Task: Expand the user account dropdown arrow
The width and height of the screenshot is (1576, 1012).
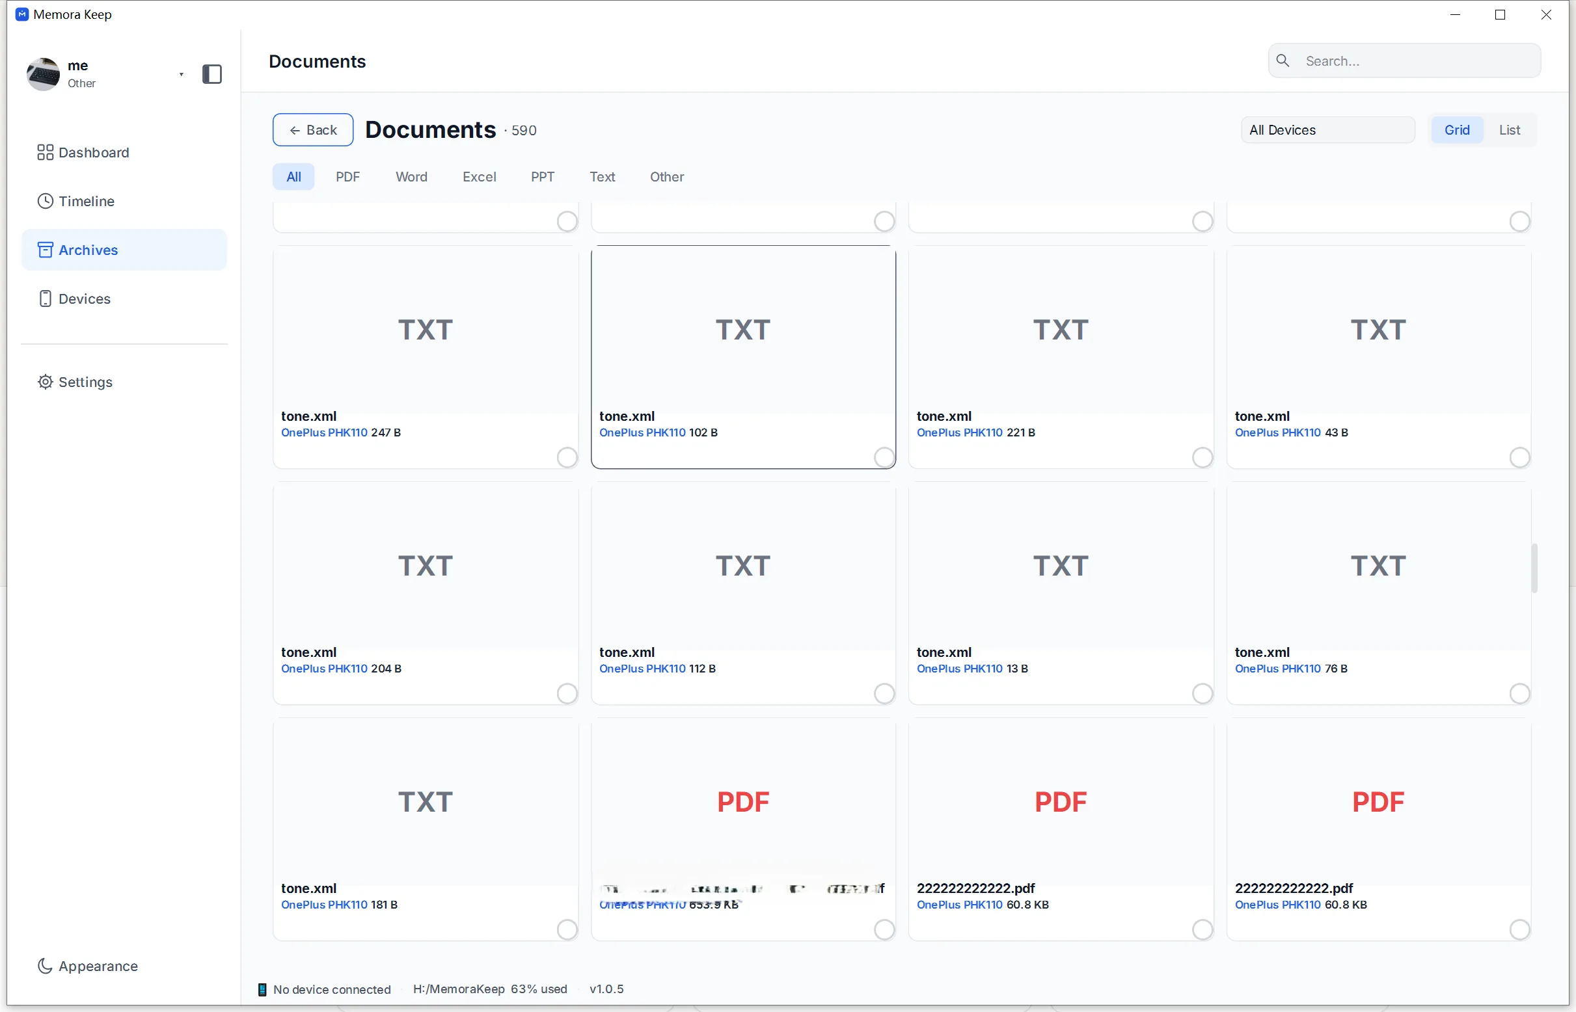Action: (181, 74)
